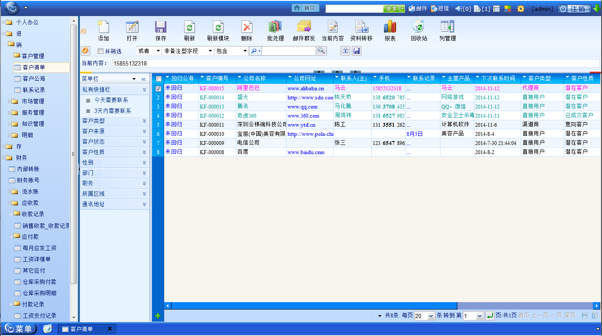Open the 每页 page size dropdown

click(x=424, y=316)
